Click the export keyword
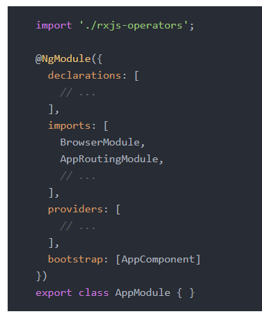The image size is (262, 314). (x=54, y=292)
